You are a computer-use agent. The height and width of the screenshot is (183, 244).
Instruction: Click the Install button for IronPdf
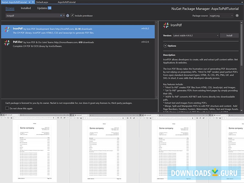(229, 35)
